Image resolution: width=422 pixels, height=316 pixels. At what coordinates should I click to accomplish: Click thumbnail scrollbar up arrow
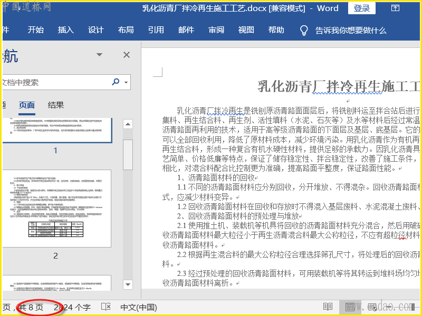128,124
